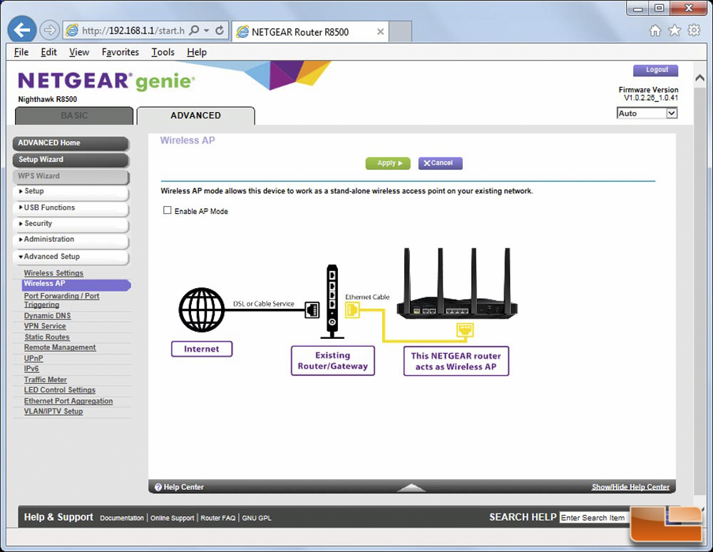Close the NETGEAR Router R8500 tab
713x552 pixels.
pos(381,32)
